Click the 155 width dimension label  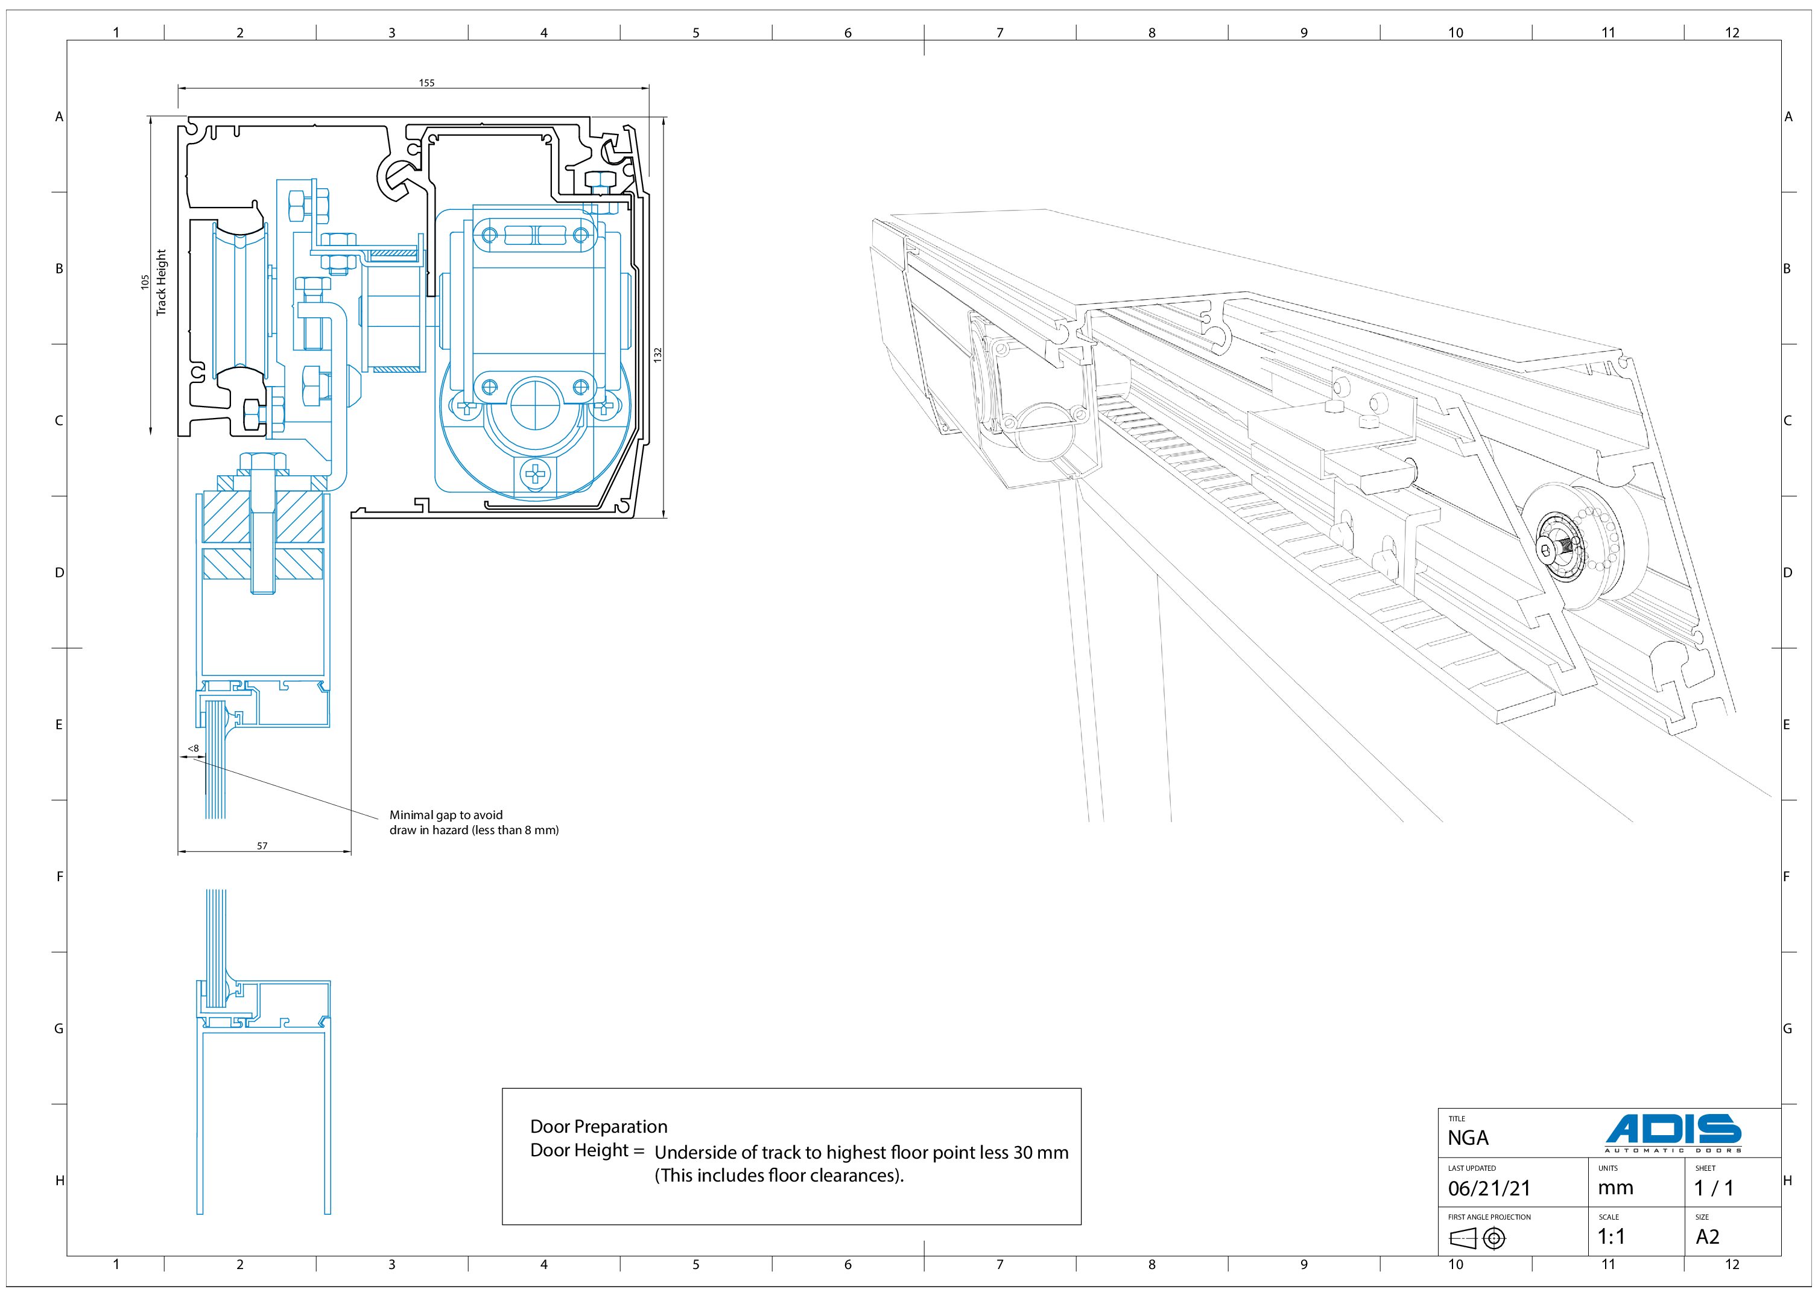(x=426, y=83)
